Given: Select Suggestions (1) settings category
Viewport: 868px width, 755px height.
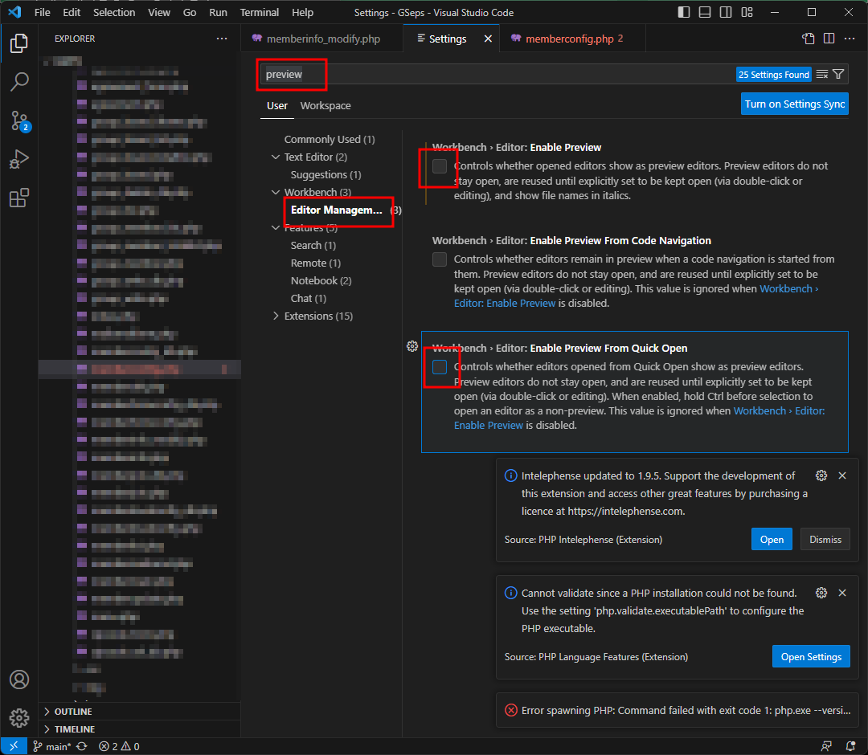Looking at the screenshot, I should coord(325,175).
